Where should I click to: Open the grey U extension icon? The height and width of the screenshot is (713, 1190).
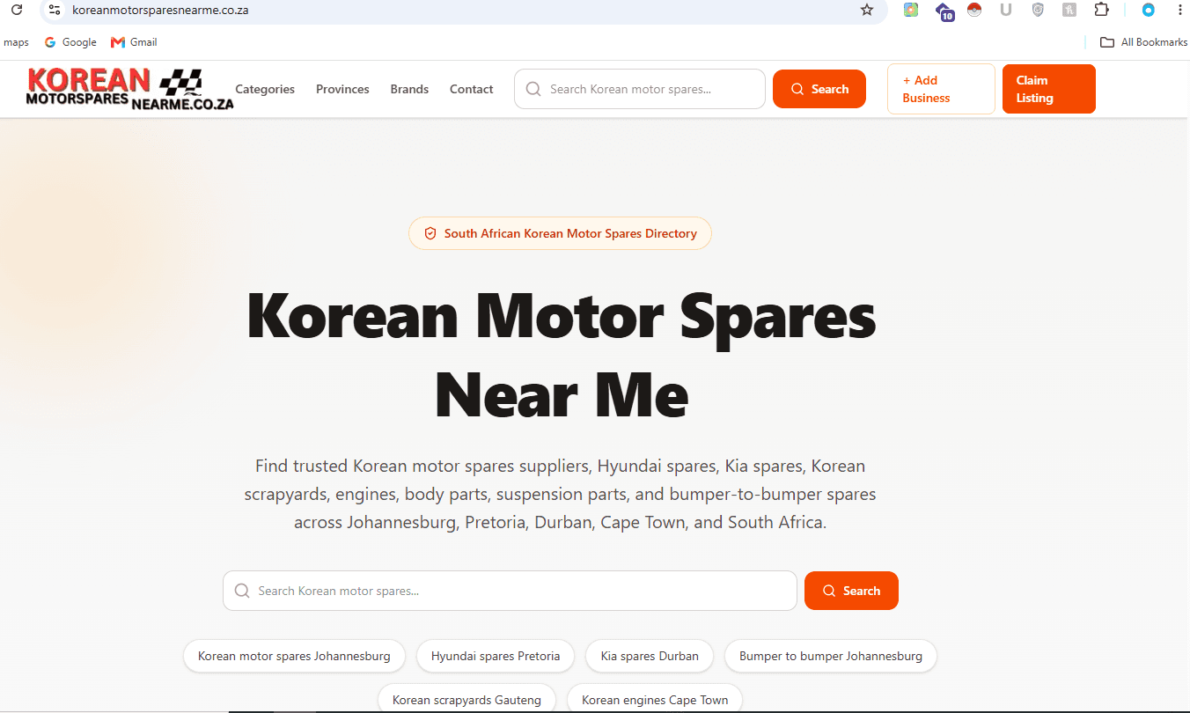tap(1006, 10)
